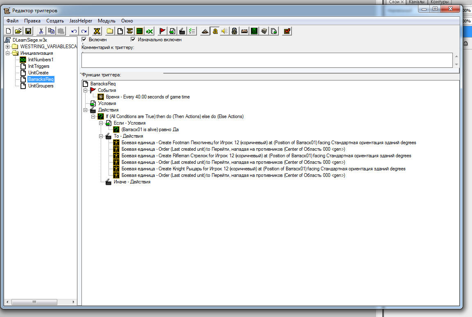Select the InitNumbers1 trigger

(x=41, y=60)
